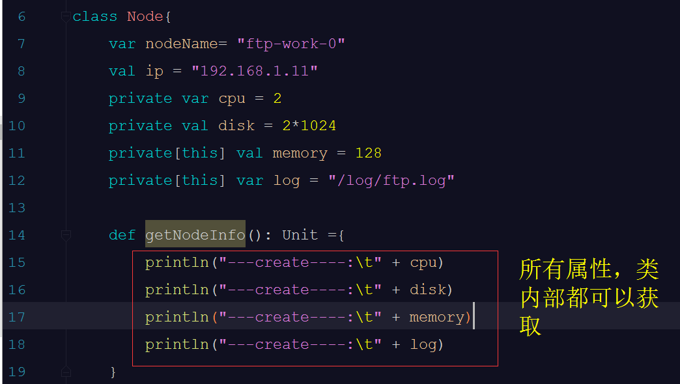Click the "2*1024" expression
The height and width of the screenshot is (384, 680).
[309, 126]
